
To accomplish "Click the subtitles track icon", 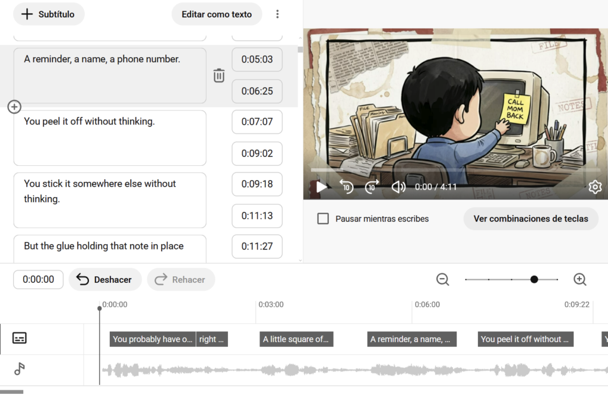I will pos(20,338).
